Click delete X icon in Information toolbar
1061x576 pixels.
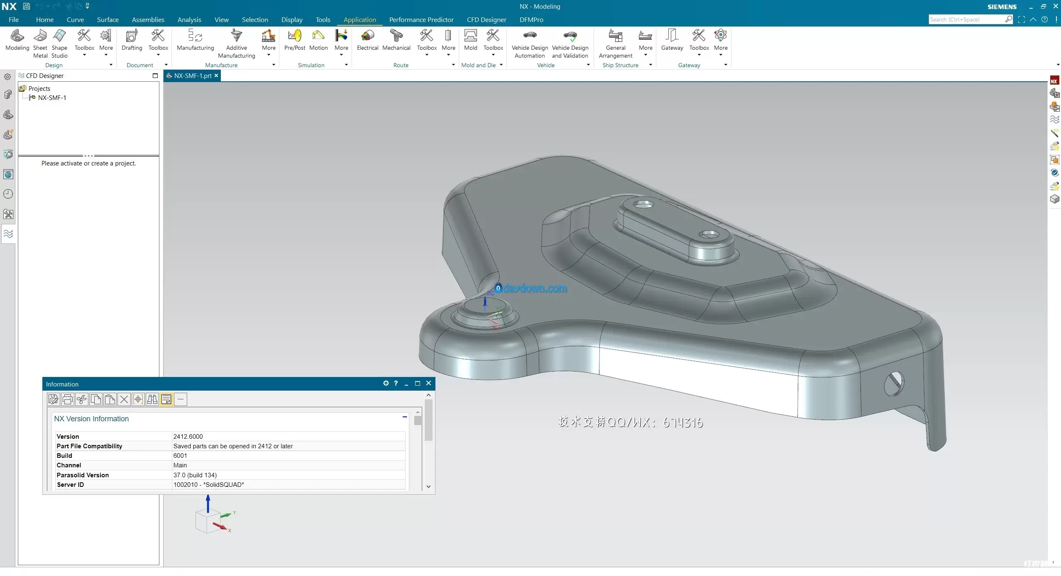[x=124, y=399]
